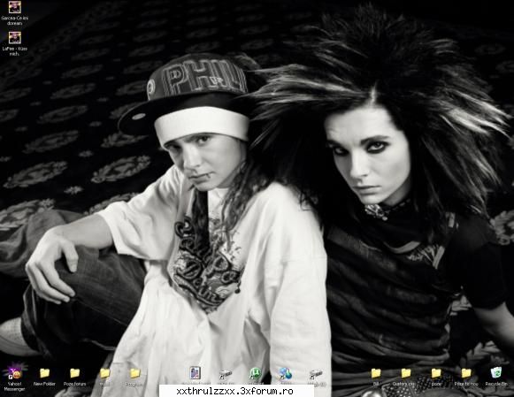
Task: Open the Guitars folder icon
Action: (406, 373)
